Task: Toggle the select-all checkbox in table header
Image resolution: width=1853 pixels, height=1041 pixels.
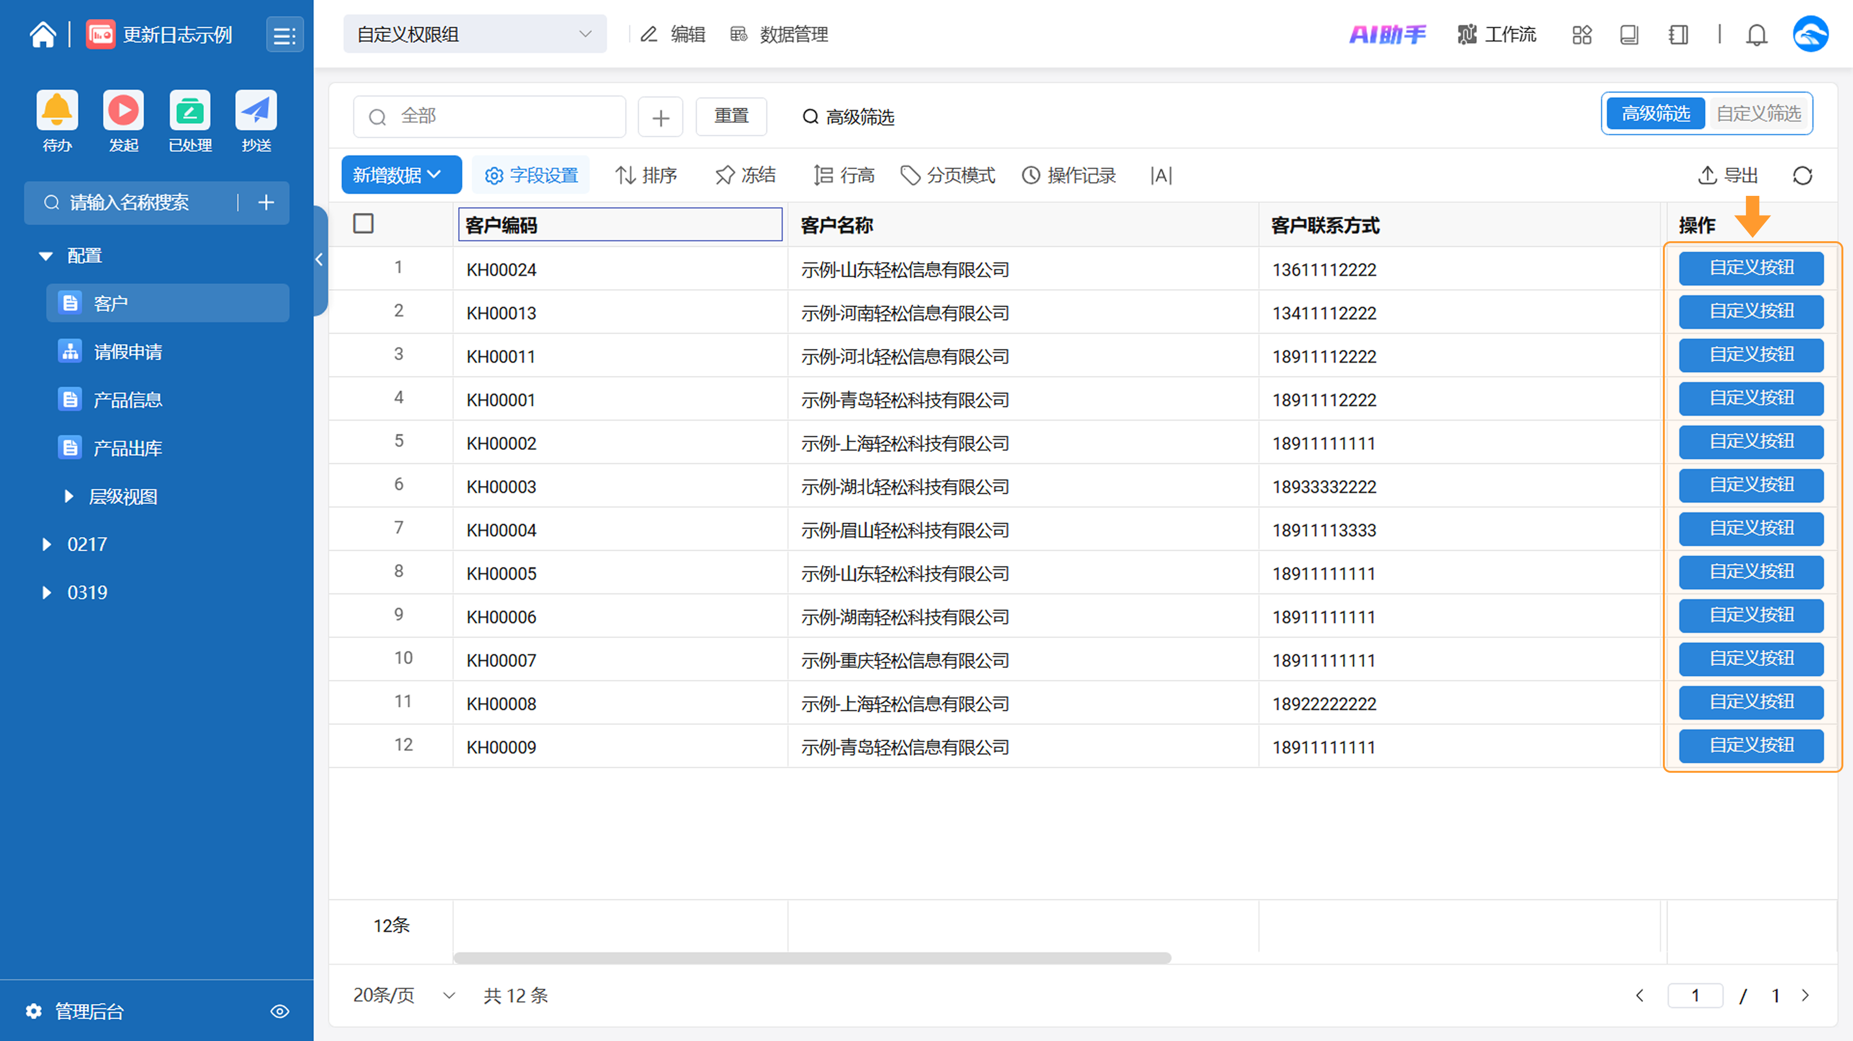Action: point(363,223)
